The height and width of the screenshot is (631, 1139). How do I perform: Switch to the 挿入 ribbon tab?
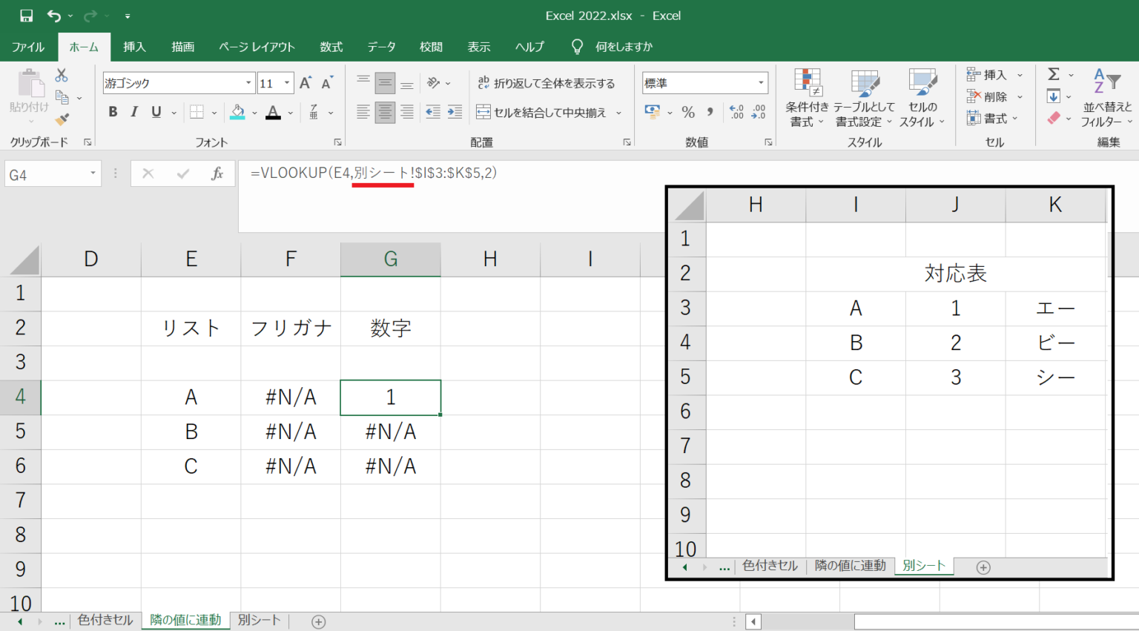tap(134, 47)
